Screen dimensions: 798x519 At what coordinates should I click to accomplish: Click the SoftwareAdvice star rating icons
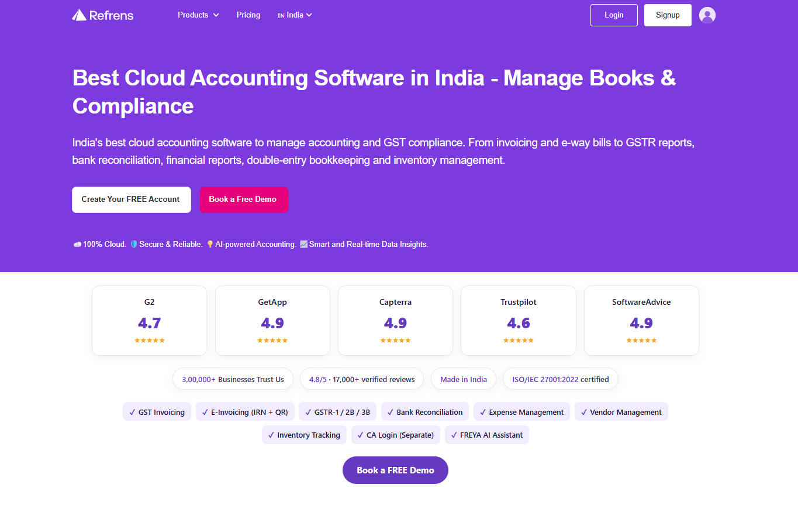[641, 341]
